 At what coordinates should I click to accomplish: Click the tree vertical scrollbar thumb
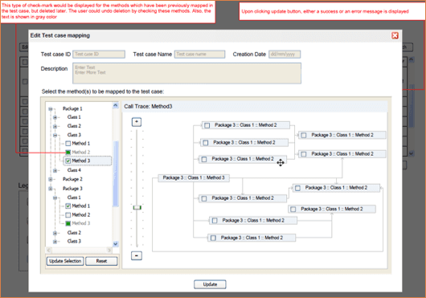click(x=116, y=173)
